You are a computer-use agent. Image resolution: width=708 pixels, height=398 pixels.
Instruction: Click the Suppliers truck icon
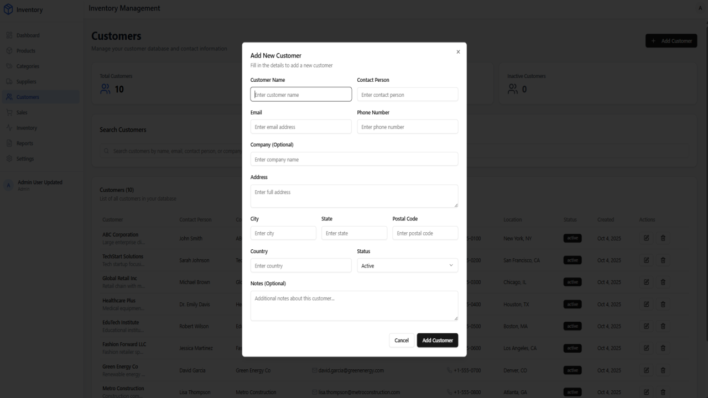9,82
